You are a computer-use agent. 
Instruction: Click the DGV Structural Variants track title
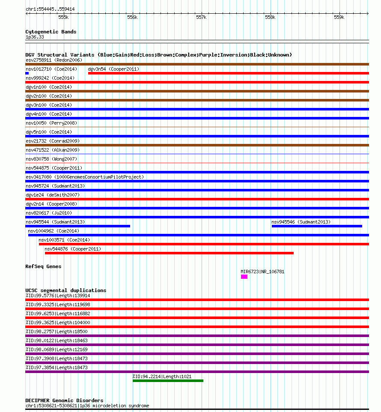[x=158, y=55]
